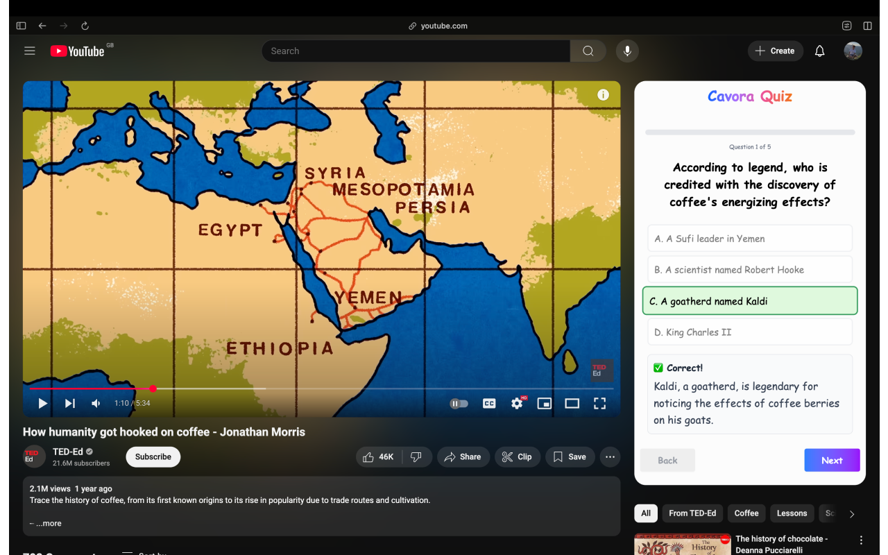Viewport: 888px width, 555px height.
Task: Select the Coffee filter chip
Action: (x=746, y=513)
